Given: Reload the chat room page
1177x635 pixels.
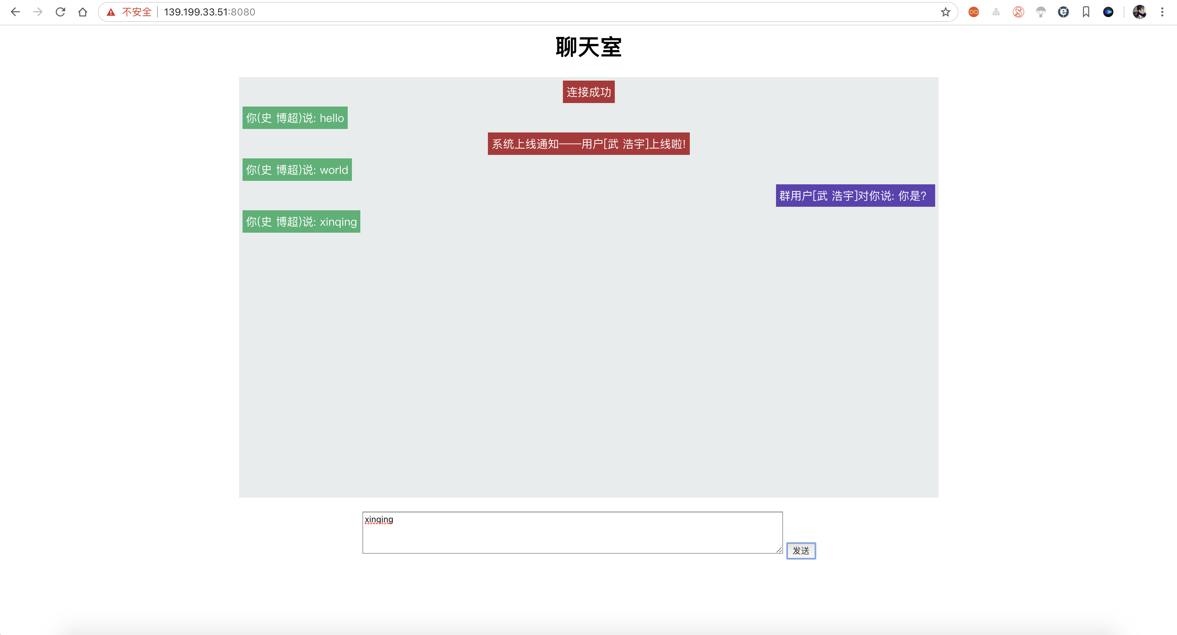Looking at the screenshot, I should tap(60, 12).
